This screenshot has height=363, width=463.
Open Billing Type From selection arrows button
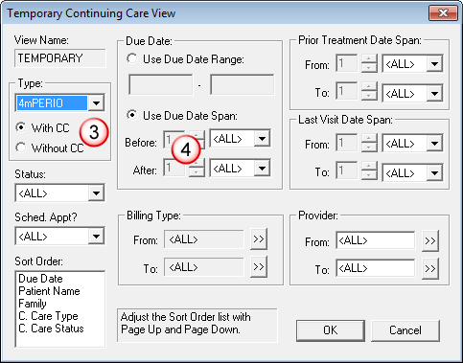click(259, 239)
